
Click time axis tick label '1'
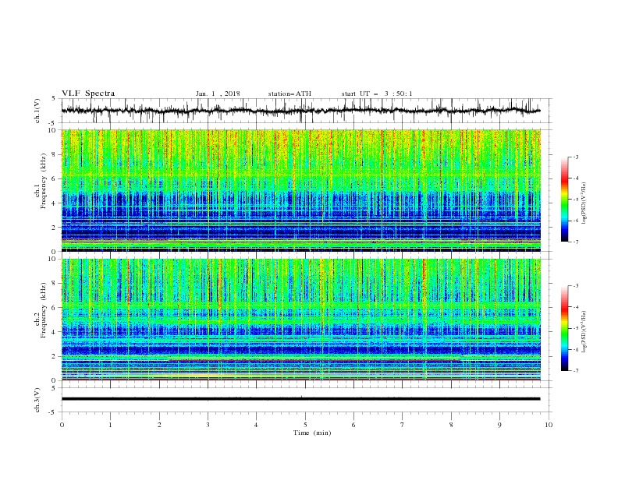(x=110, y=425)
